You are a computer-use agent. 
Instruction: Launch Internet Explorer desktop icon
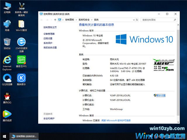coord(7,63)
